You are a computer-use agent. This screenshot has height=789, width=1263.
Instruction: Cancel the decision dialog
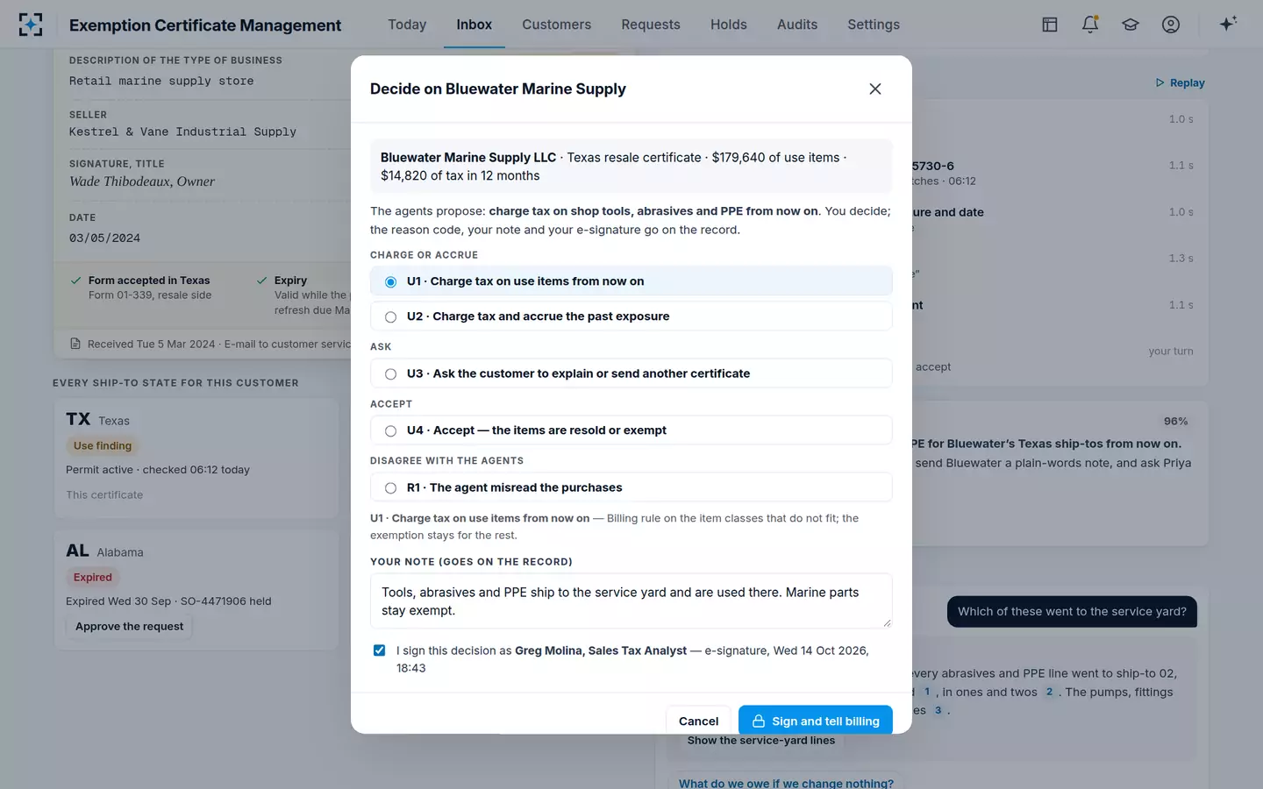[x=698, y=721]
